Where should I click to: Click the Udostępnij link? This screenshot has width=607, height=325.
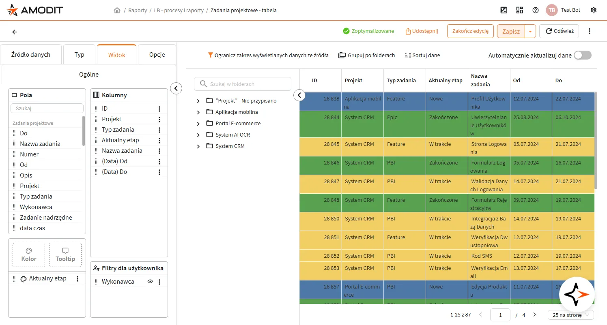point(422,31)
